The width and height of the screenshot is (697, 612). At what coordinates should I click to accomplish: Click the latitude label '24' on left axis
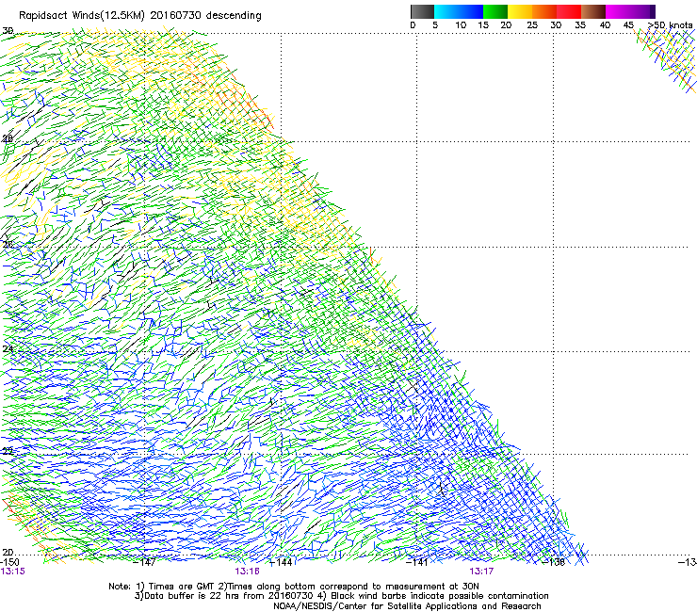[8, 348]
